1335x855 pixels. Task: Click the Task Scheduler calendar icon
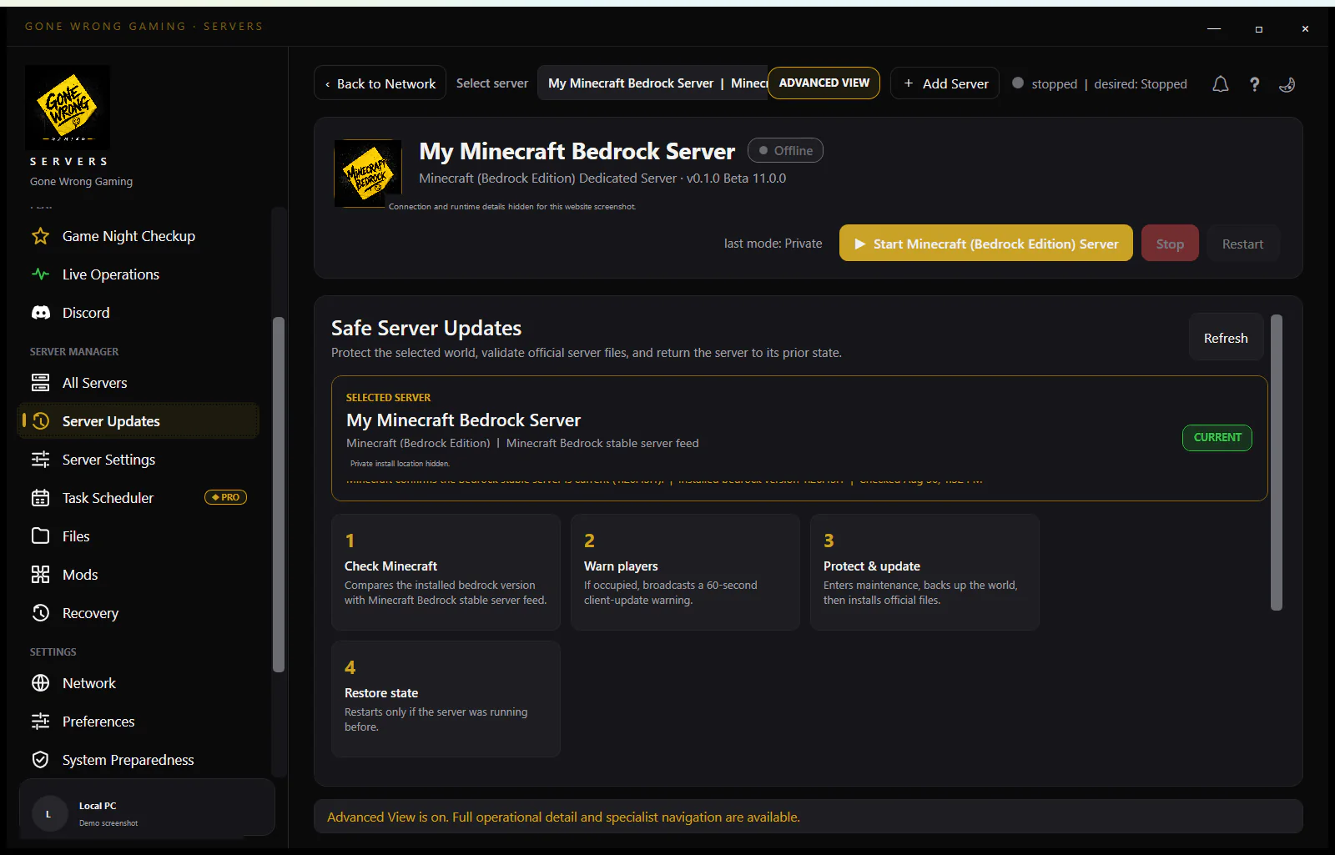coord(40,498)
